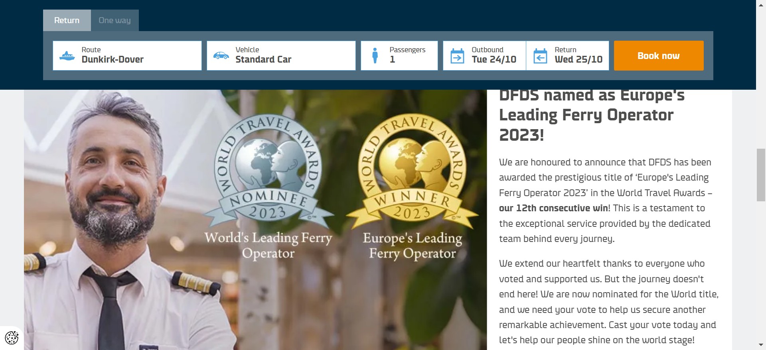The image size is (766, 350).
Task: Select the One way tab
Action: point(115,20)
